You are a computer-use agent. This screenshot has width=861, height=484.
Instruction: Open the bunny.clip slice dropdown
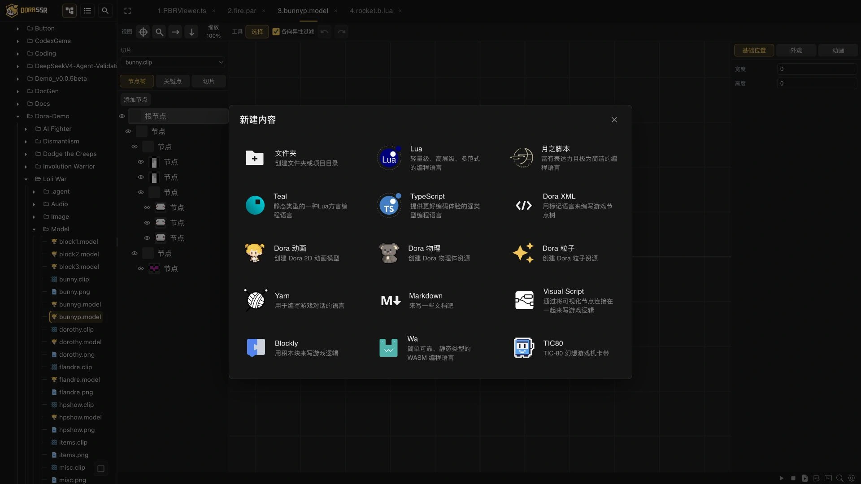coord(173,62)
